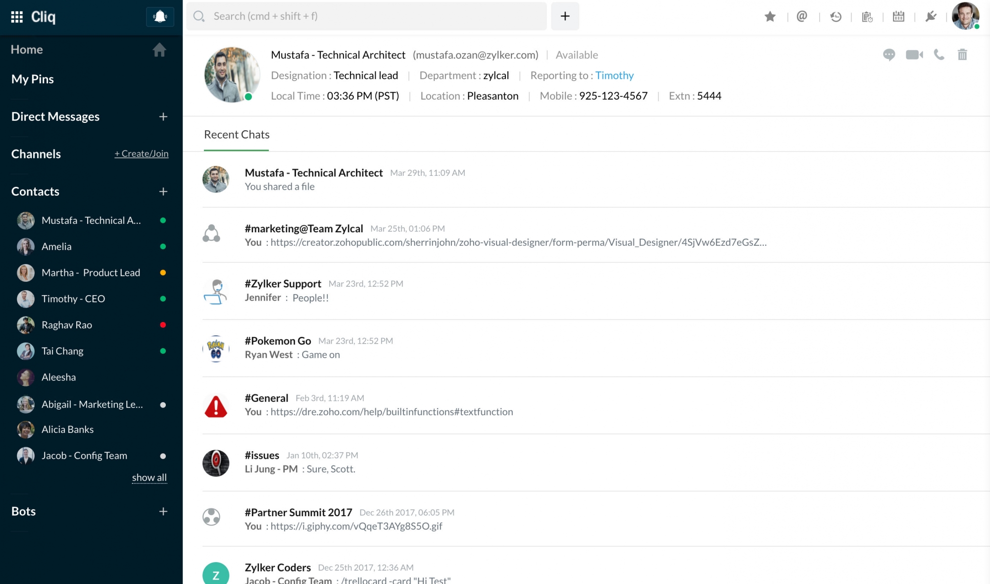This screenshot has width=990, height=584.
Task: Toggle notifications with the bell icon
Action: coord(159,15)
